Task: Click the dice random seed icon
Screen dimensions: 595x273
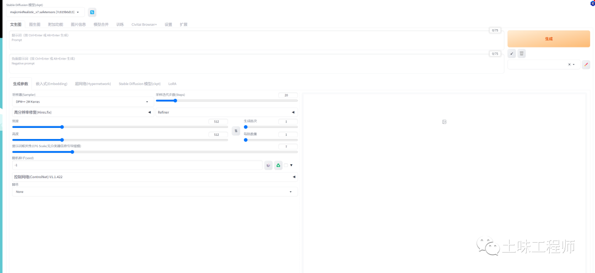Action: coord(268,165)
